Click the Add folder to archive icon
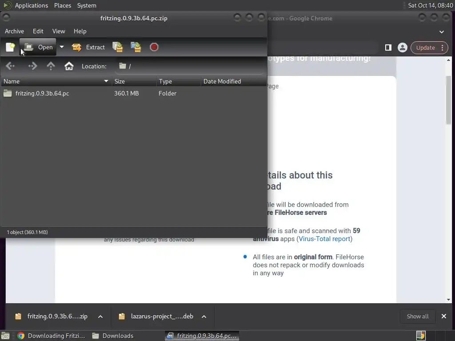This screenshot has width=455, height=341. pos(136,47)
